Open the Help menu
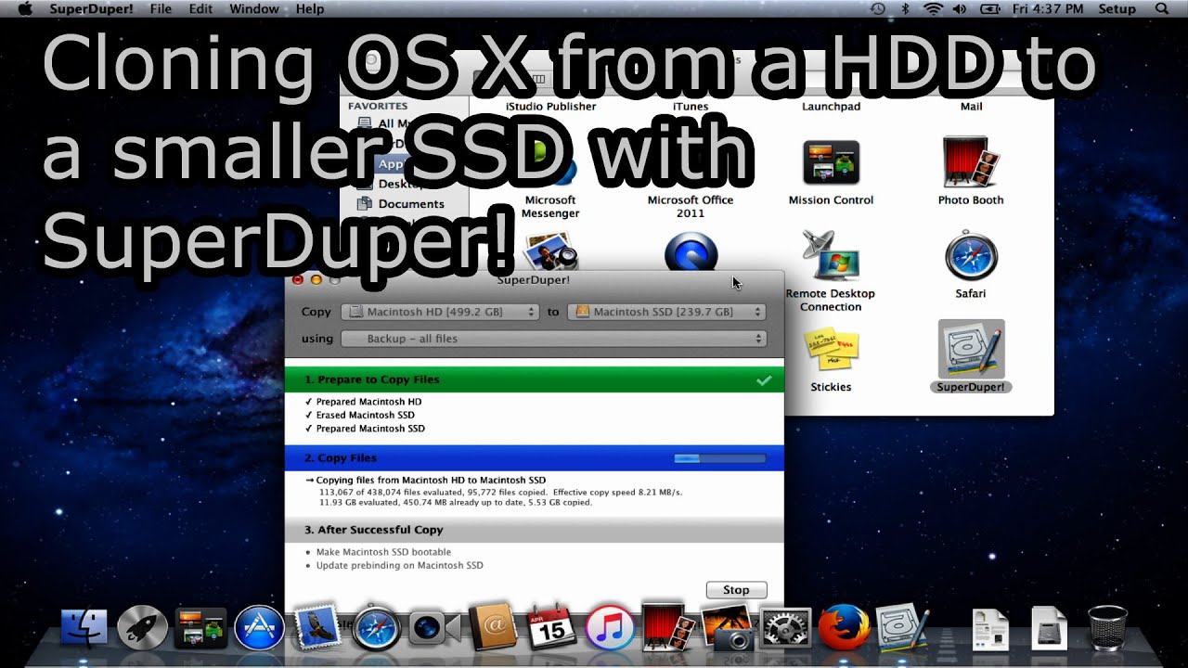1188x668 pixels. [310, 9]
